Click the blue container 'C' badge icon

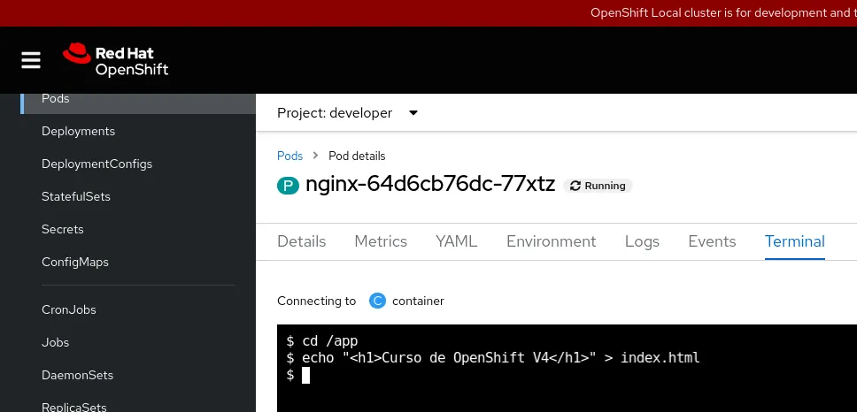coord(377,301)
